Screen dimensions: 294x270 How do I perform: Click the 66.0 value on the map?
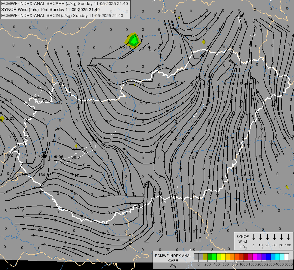coord(76,157)
